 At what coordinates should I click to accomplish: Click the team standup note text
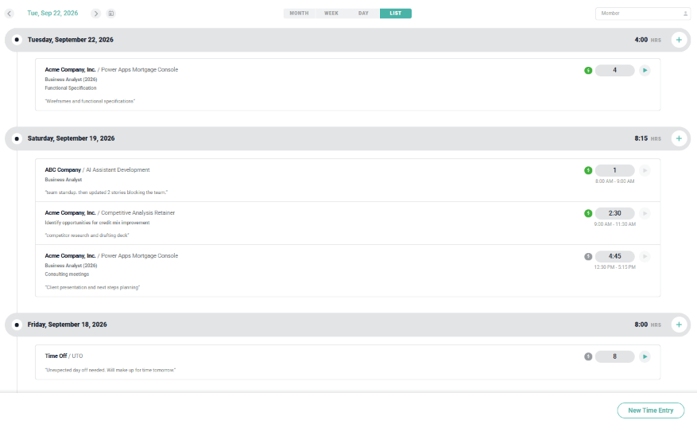click(106, 193)
